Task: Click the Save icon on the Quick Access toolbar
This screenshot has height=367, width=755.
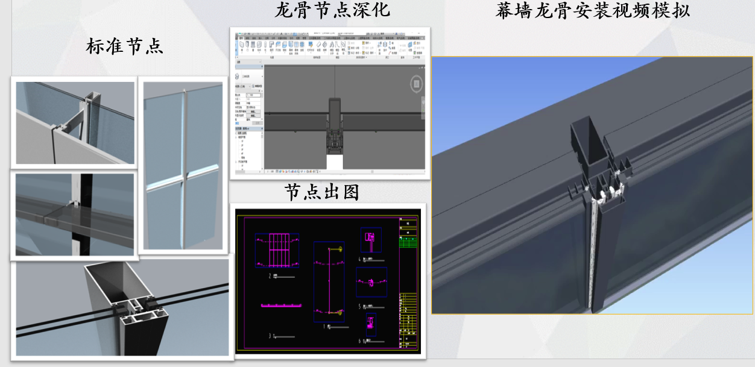Action: 249,34
